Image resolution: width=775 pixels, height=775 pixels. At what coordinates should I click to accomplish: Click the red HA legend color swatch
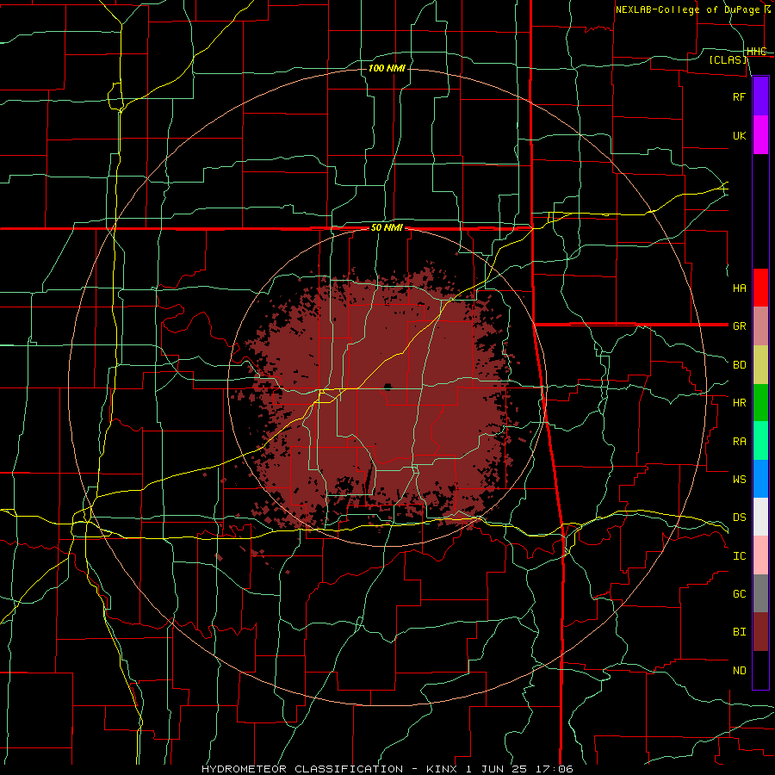coord(760,288)
